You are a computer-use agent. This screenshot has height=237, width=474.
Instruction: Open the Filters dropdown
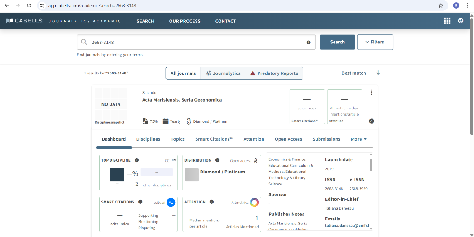(x=375, y=42)
